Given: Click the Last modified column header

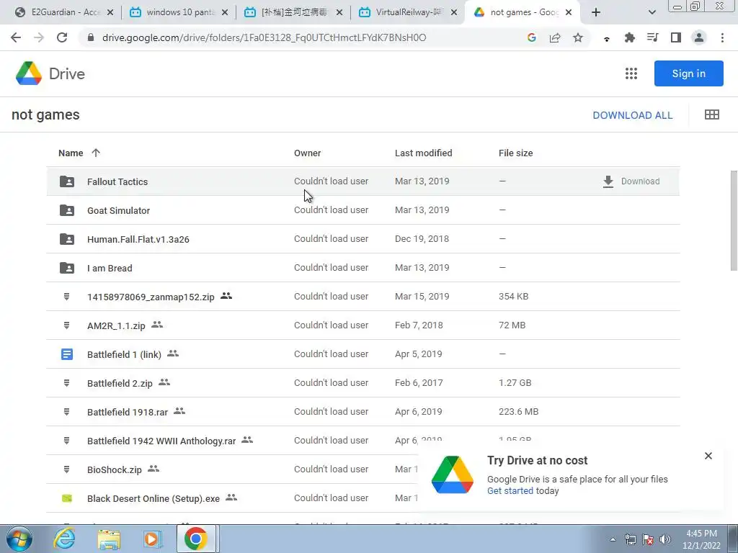Looking at the screenshot, I should pos(423,153).
